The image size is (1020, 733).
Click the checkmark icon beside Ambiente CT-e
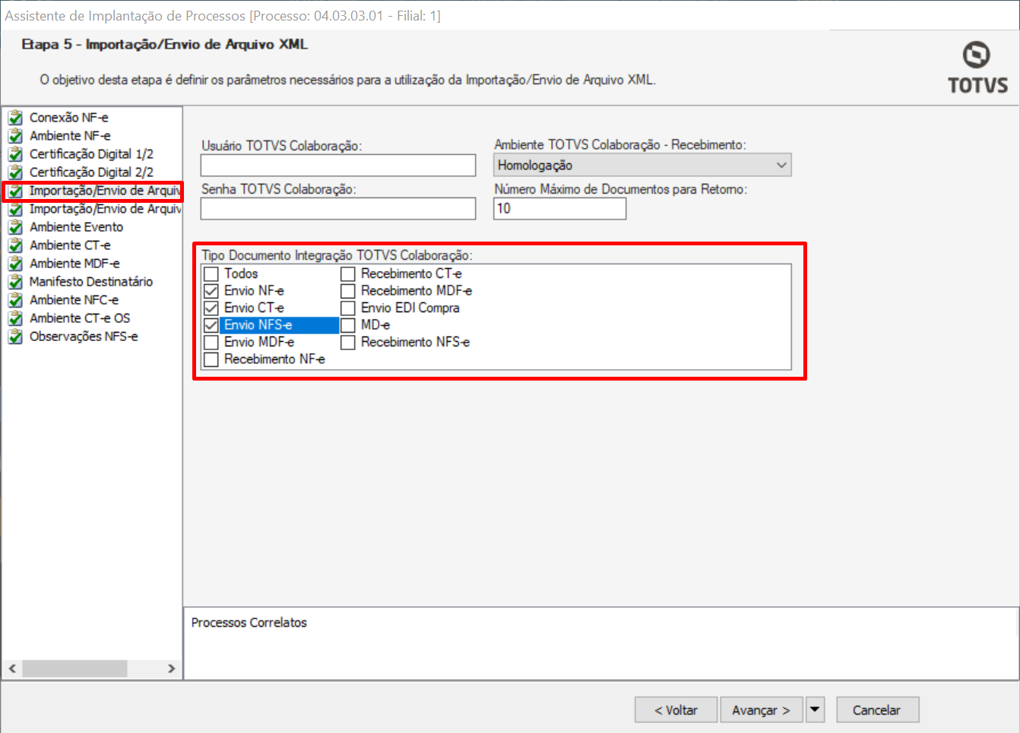15,245
